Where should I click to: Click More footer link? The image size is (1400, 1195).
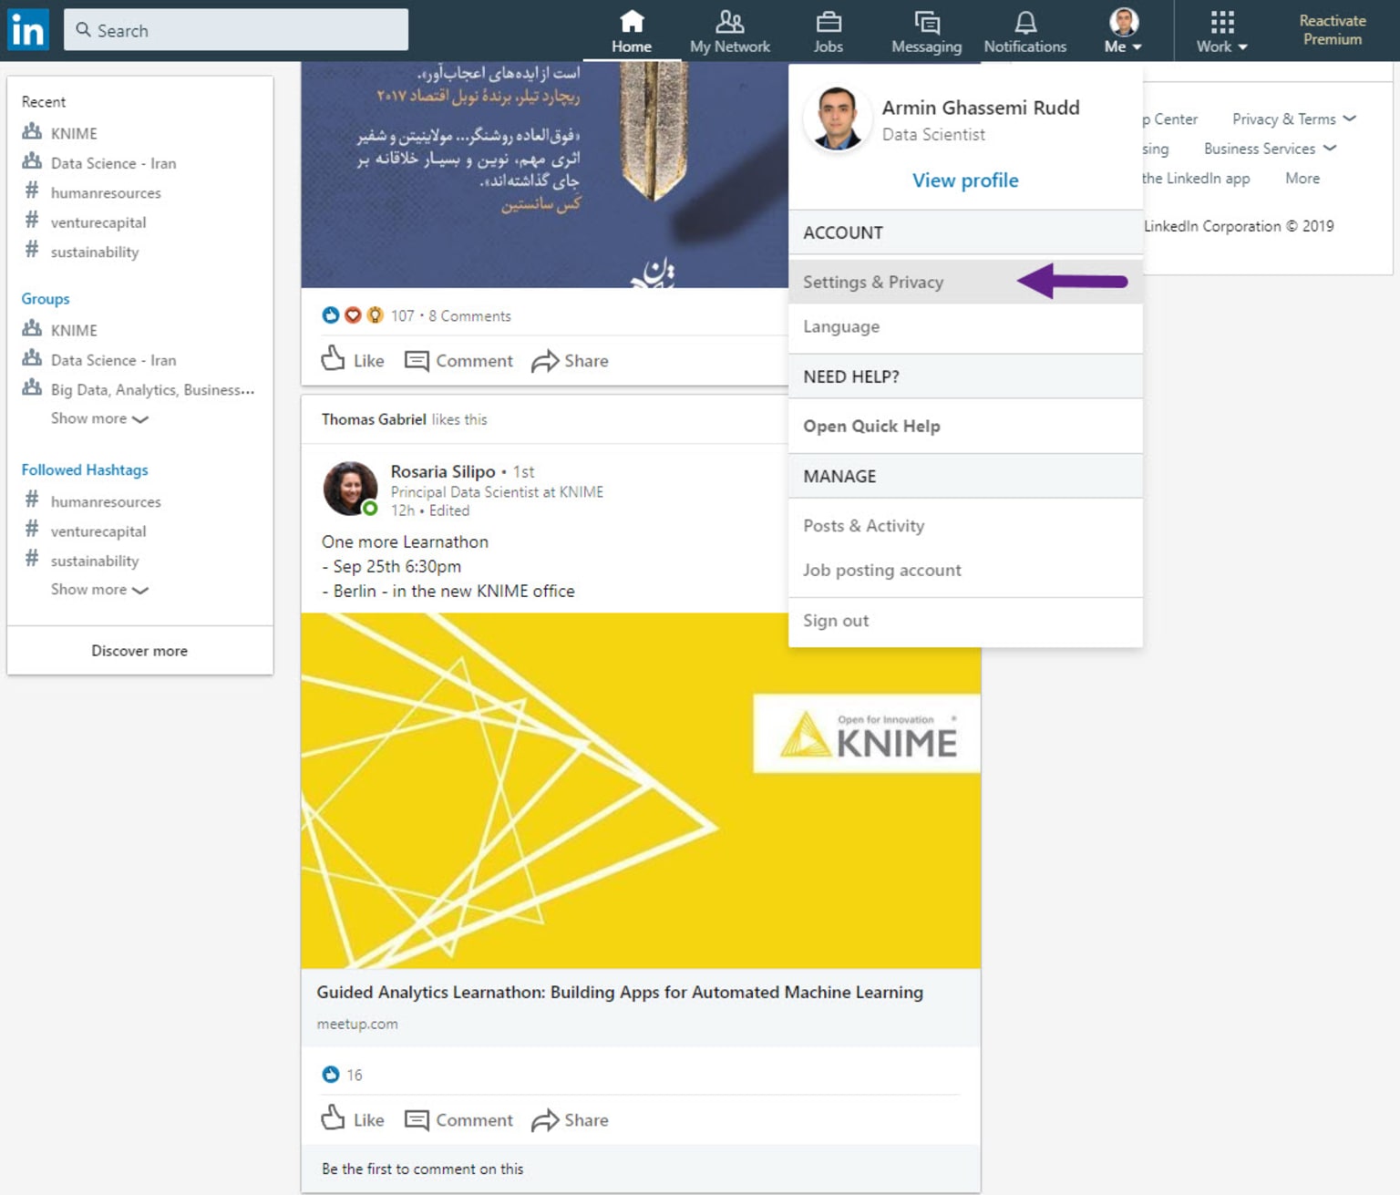click(x=1302, y=179)
